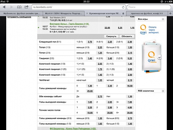Screen dimensions: 173x130
Task: Tap the share icon in toolbar
Action: coord(26,7)
